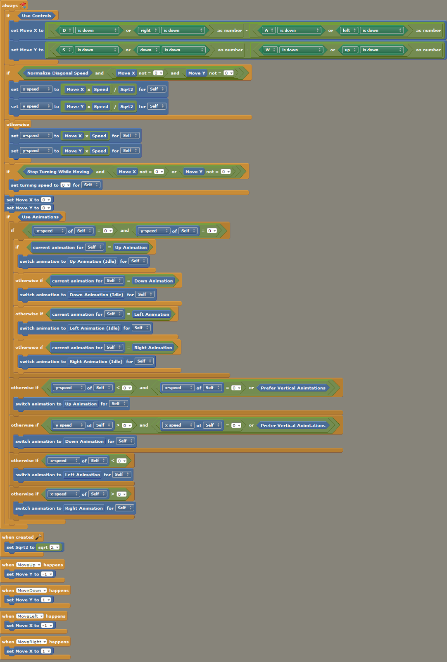Open is down dropdown beside up key

pos(382,50)
